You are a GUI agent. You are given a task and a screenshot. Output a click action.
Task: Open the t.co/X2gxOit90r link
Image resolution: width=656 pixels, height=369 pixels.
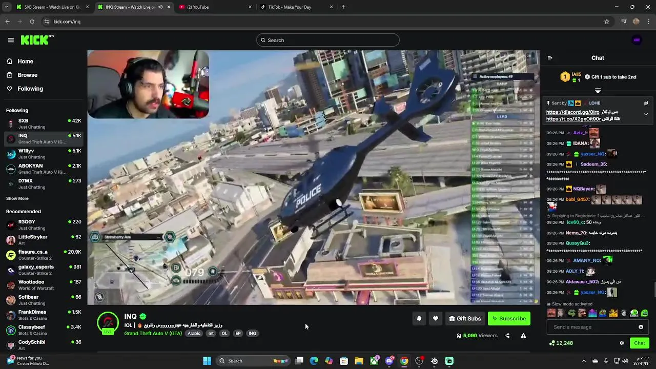(573, 119)
